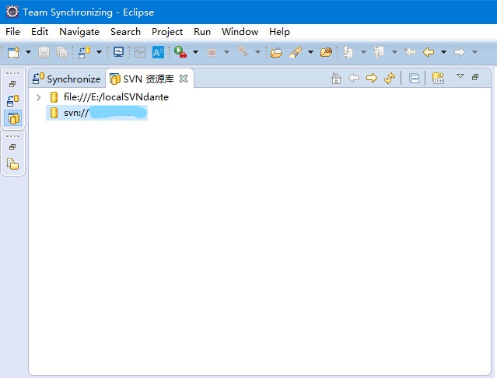Open the Back history dropdown arrow
The height and width of the screenshot is (378, 497).
coord(444,52)
